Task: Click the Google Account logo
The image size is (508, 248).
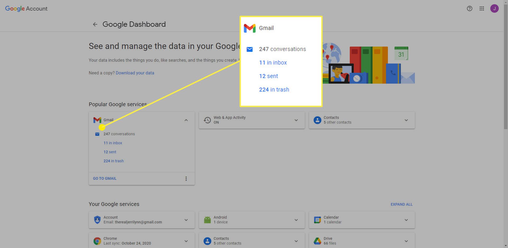Action: 26,8
